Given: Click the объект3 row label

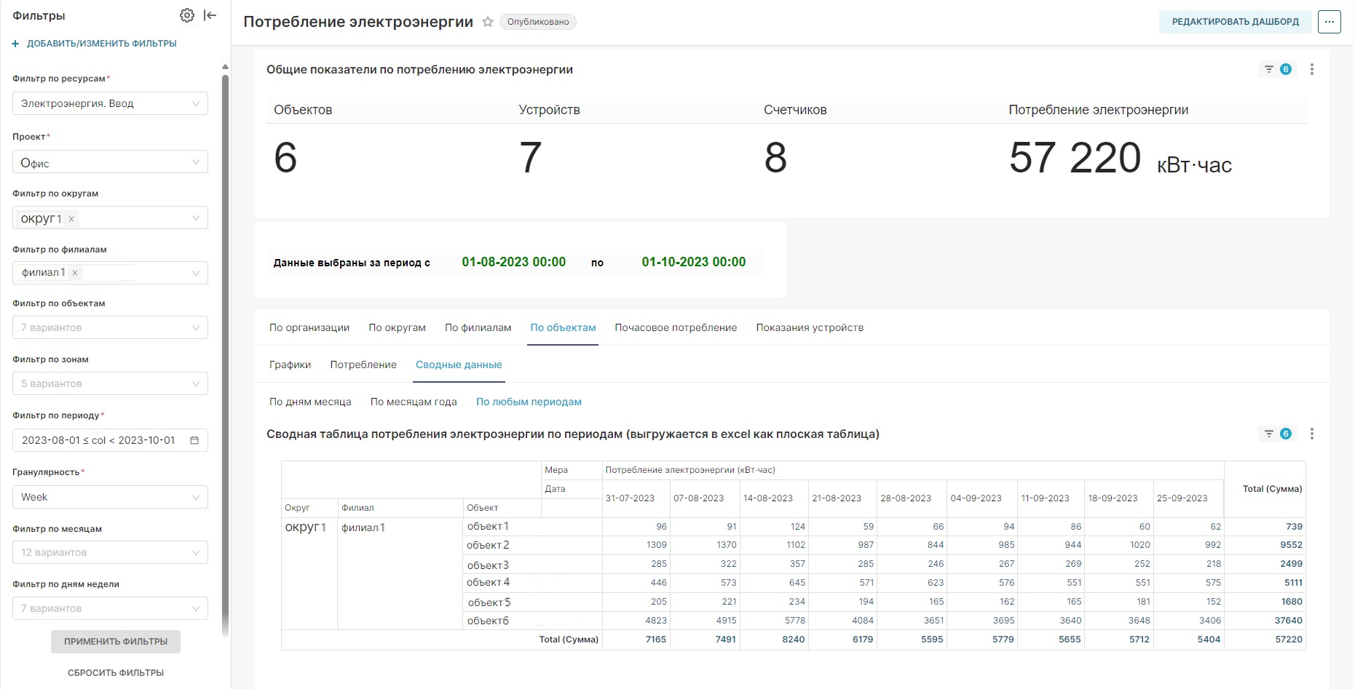Looking at the screenshot, I should point(488,565).
